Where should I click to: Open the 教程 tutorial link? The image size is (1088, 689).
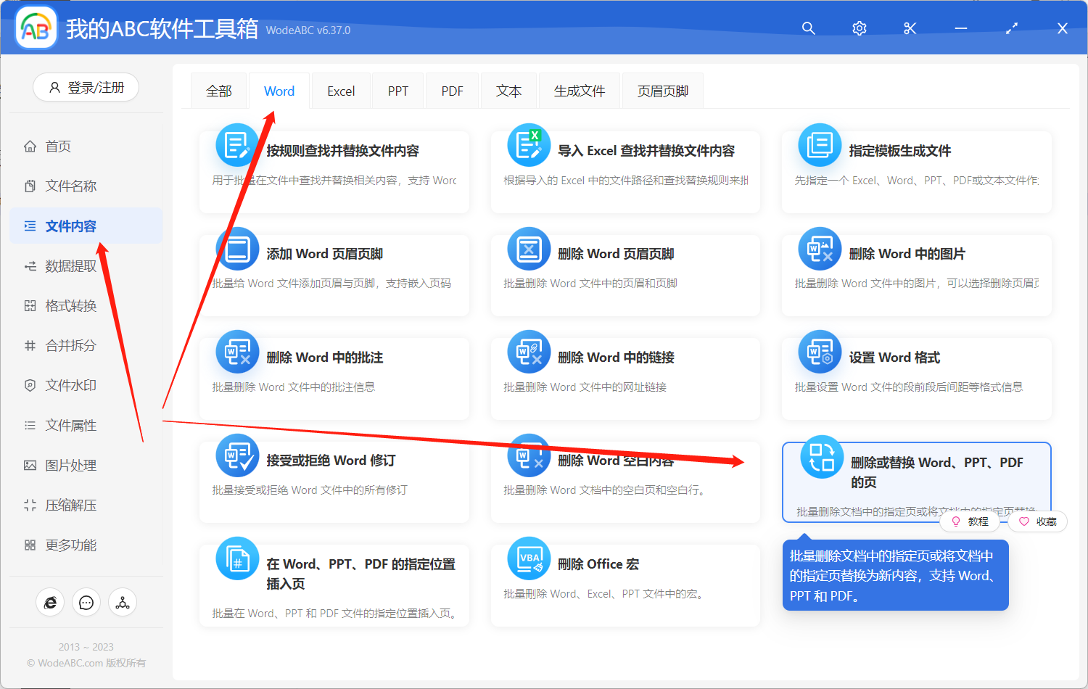pyautogui.click(x=970, y=521)
